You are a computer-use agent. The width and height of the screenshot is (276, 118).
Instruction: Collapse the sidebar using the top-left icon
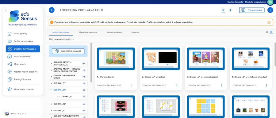(x=6, y=10)
